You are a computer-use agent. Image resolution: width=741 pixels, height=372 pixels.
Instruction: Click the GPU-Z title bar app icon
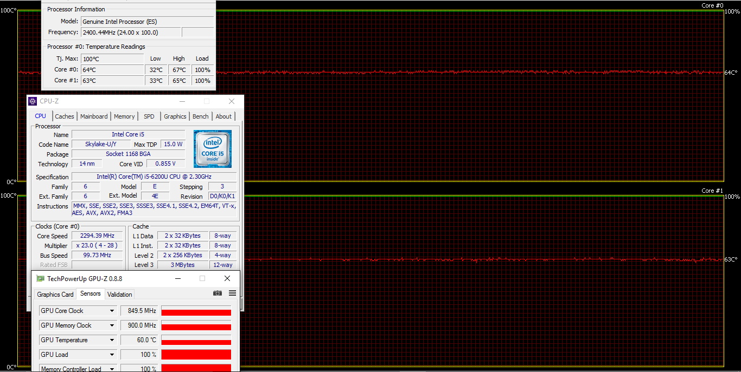pos(40,278)
